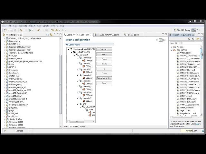206x154 pixels.
Task: Open the Window menu
Action: pos(54,26)
